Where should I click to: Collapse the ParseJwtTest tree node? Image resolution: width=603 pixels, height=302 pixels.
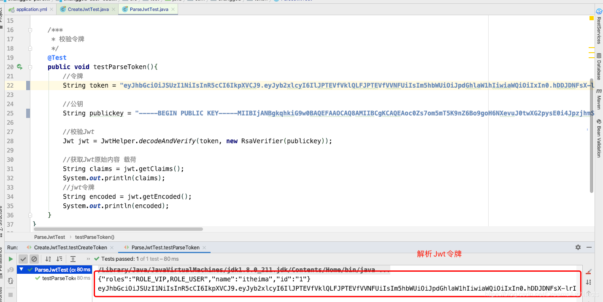[21, 270]
